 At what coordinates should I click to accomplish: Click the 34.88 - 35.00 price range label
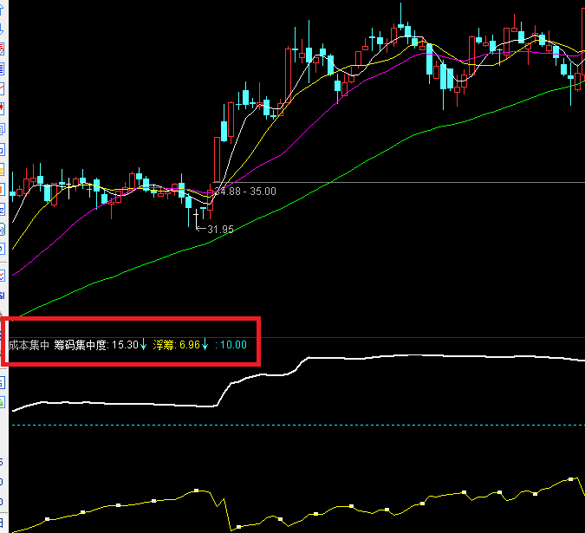[247, 191]
